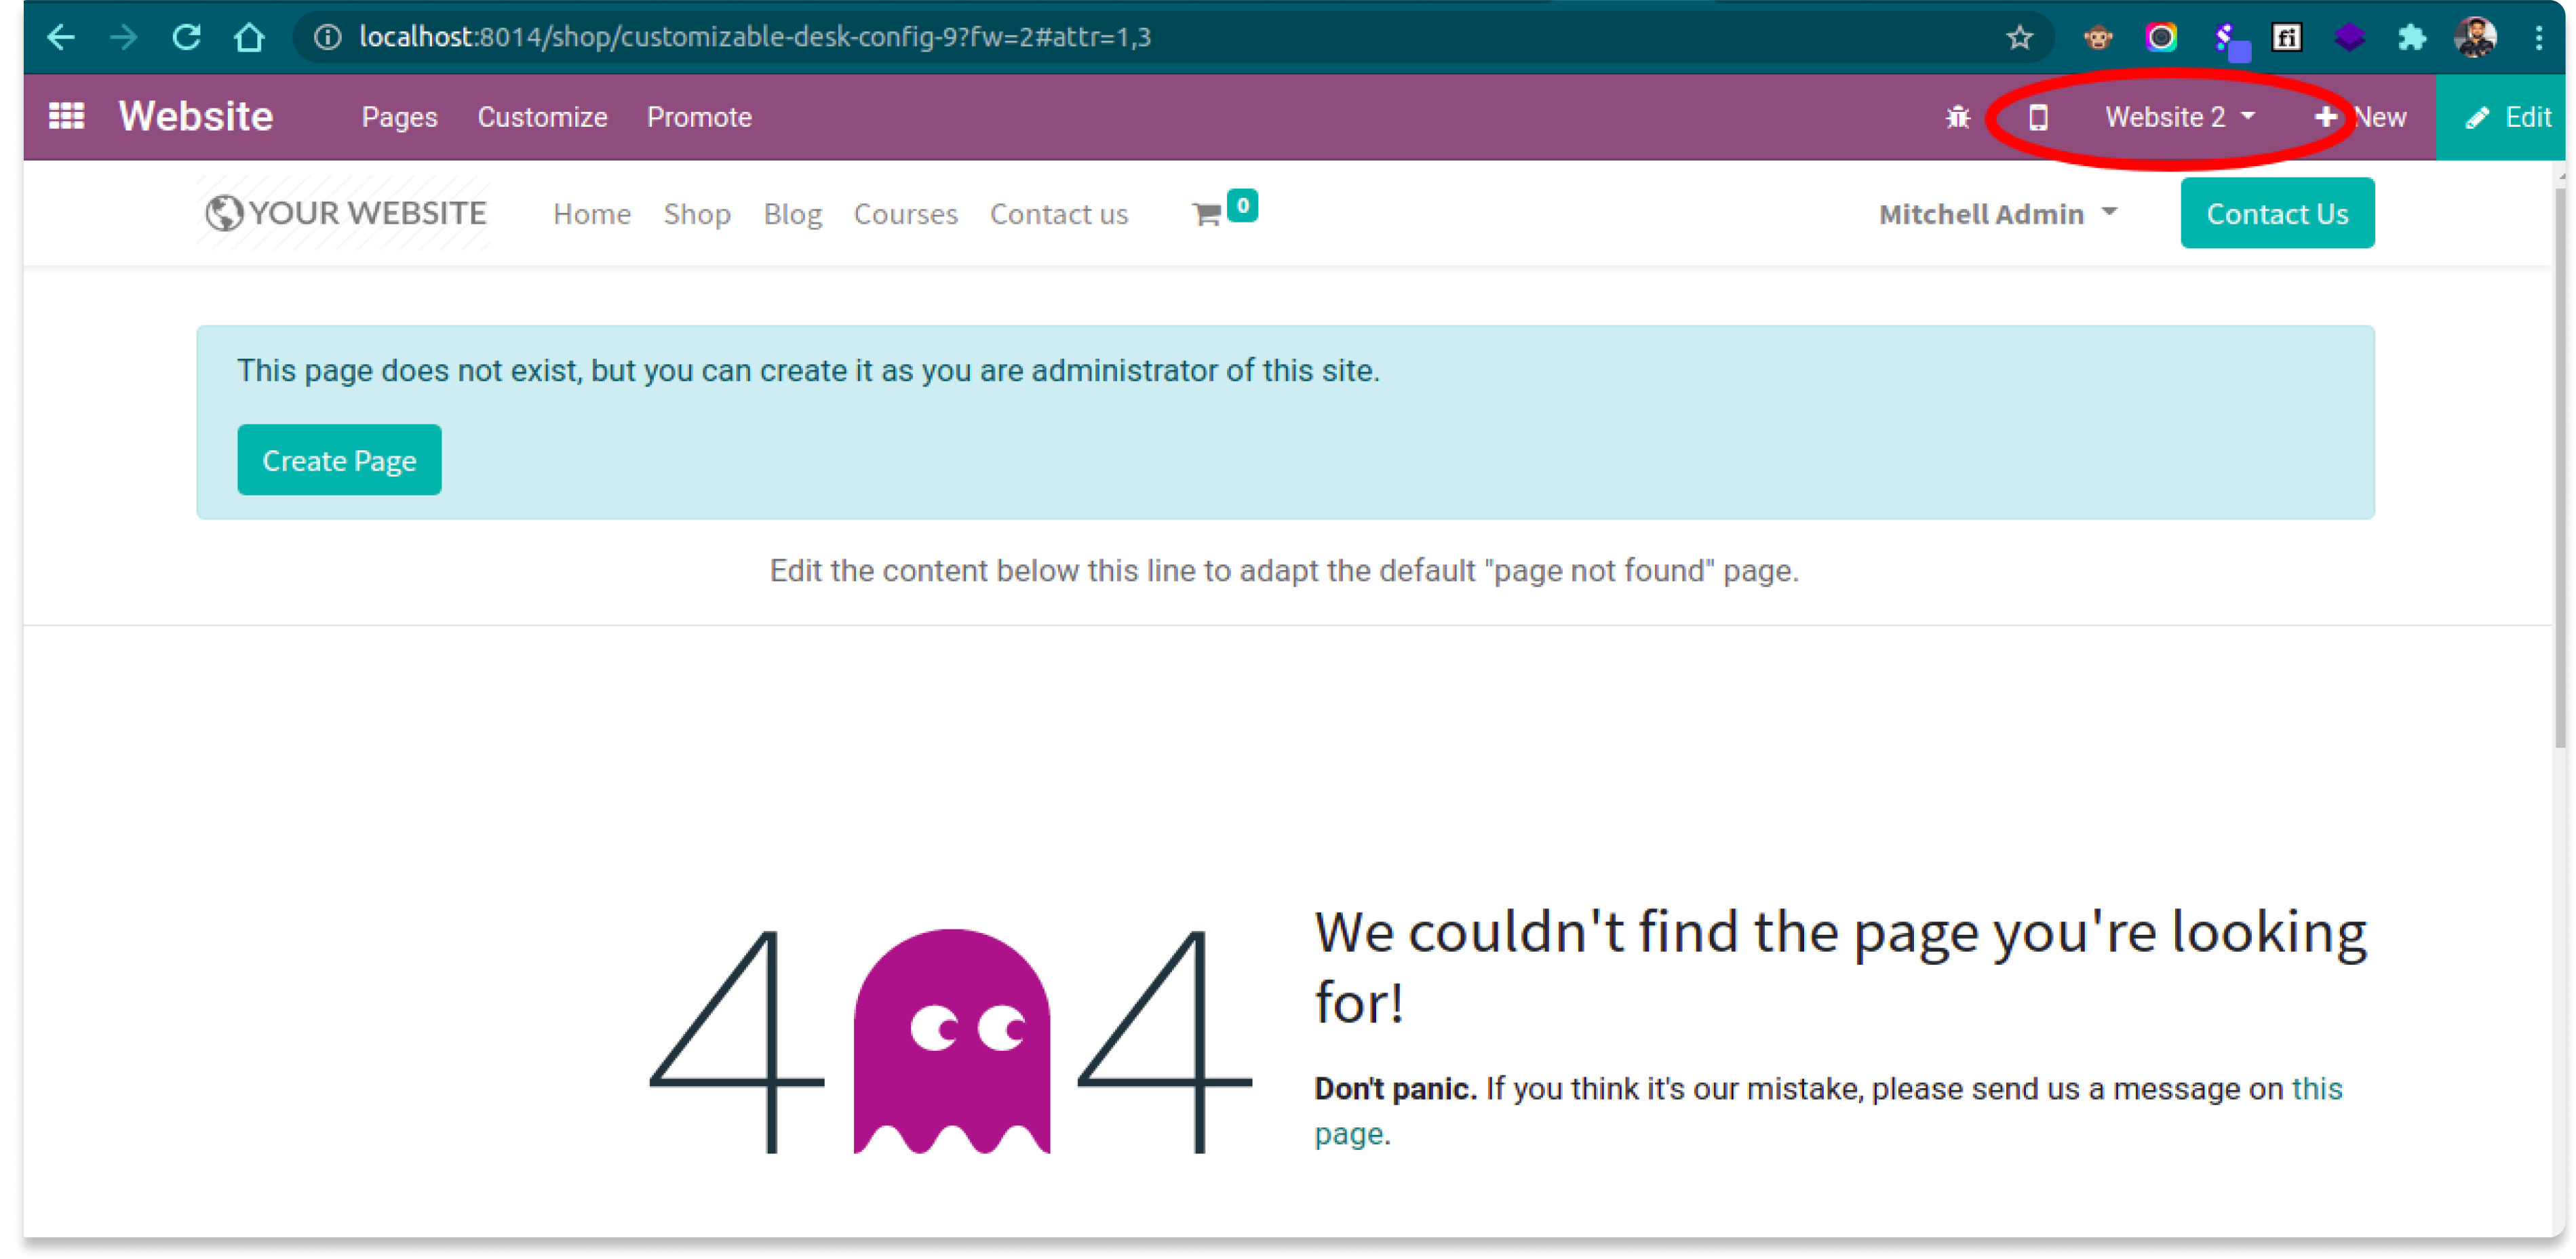Open the Pages menu
The image size is (2576, 1259).
[399, 118]
